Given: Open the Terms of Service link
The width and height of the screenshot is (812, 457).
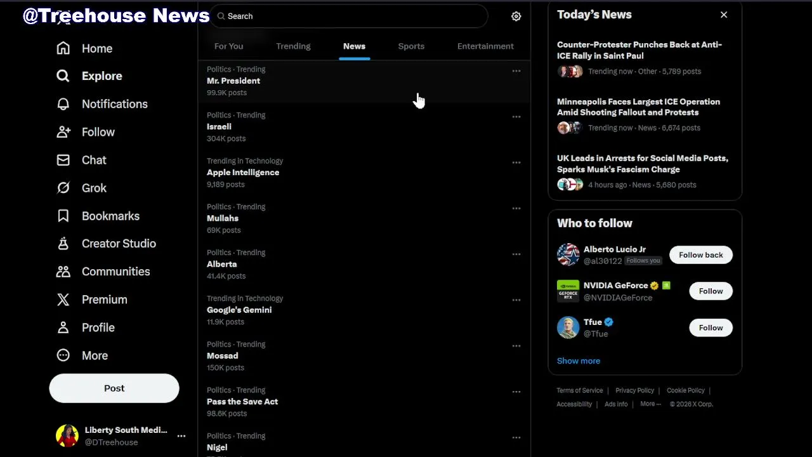Looking at the screenshot, I should point(580,391).
